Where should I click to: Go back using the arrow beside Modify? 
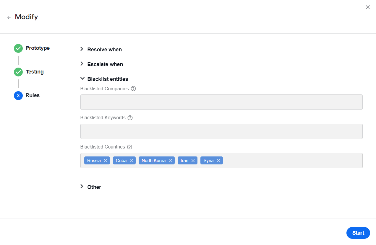click(x=9, y=18)
